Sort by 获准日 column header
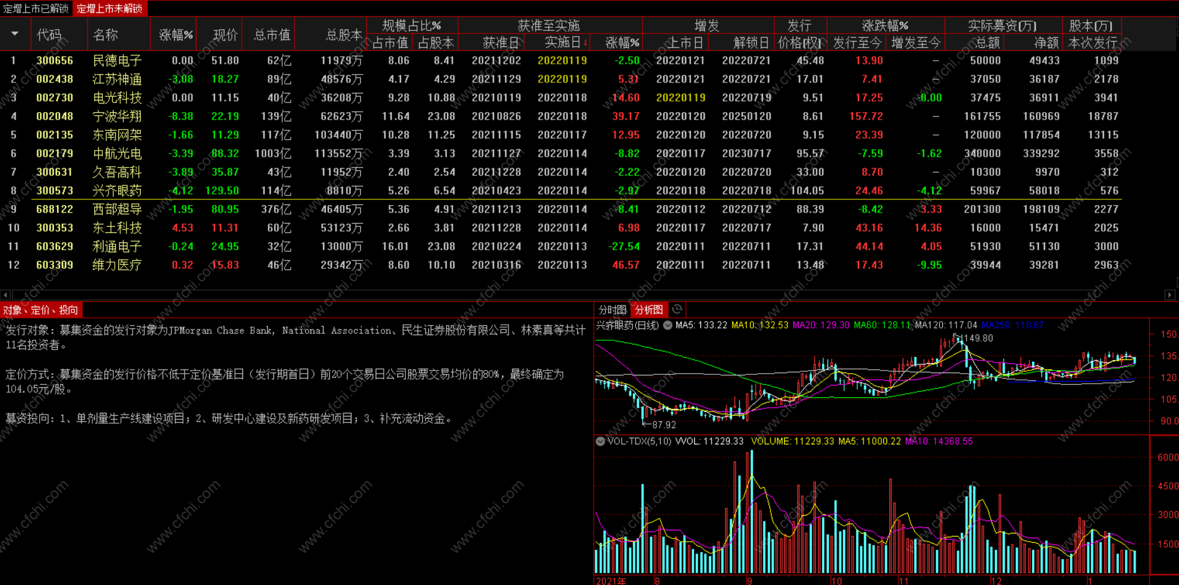This screenshot has height=585, width=1179. click(500, 43)
